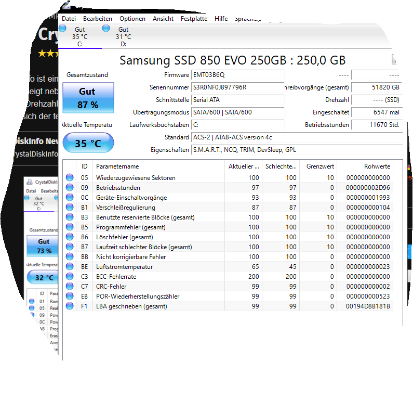
Task: Click the Schlechte... column header
Action: (x=281, y=166)
